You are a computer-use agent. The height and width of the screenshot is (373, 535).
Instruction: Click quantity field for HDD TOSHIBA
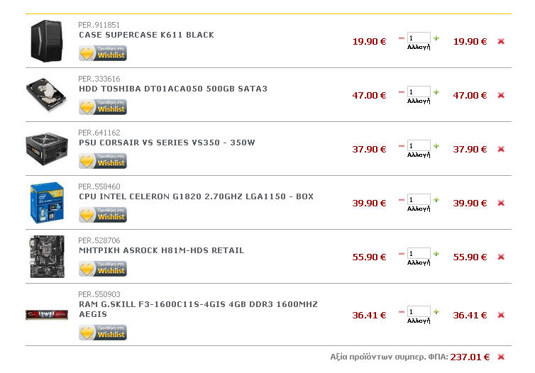419,91
